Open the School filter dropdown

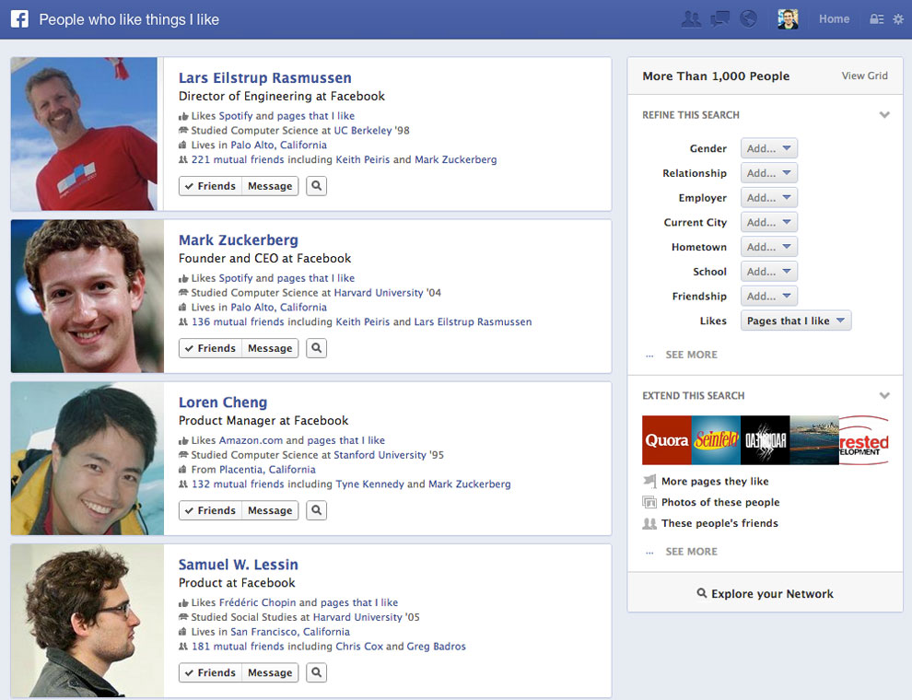pyautogui.click(x=768, y=272)
